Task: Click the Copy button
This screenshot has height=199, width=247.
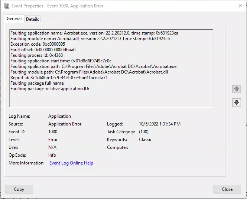Action: click(19, 189)
